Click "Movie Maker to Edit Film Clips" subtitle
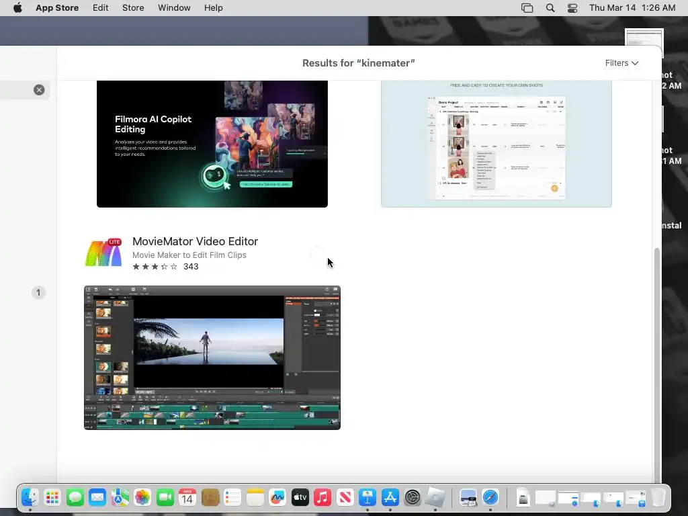 tap(189, 255)
